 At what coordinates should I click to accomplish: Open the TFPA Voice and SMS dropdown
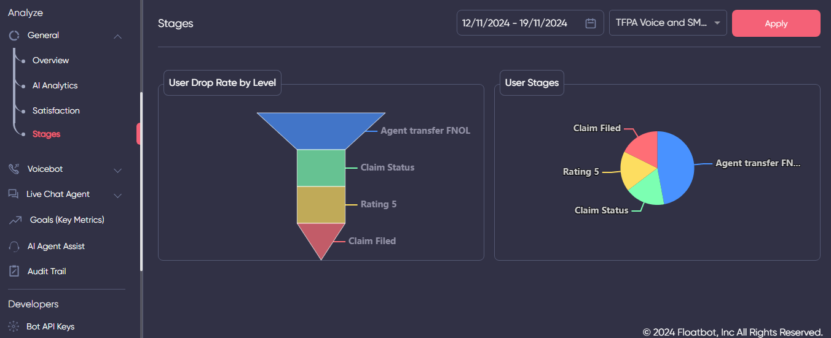668,23
